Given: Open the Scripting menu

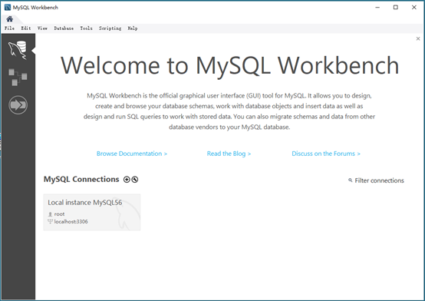Looking at the screenshot, I should [110, 28].
